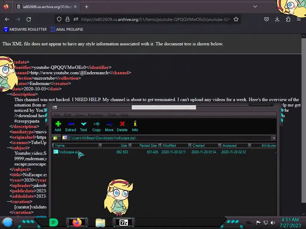Open the ANAL PROLAPSE bookmark
This screenshot has width=306, height=229.
click(x=67, y=30)
